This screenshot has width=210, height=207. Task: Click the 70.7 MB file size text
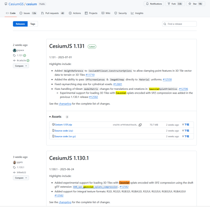coord(154,125)
